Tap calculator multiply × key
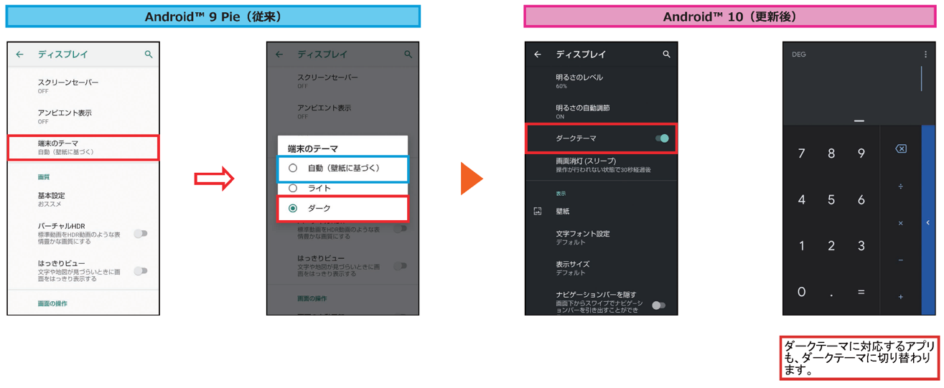The height and width of the screenshot is (388, 944). tap(901, 223)
